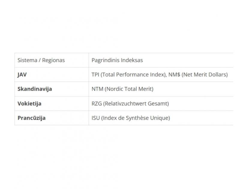This screenshot has width=252, height=189.
Task: Select the JAV row label
Action: point(22,75)
